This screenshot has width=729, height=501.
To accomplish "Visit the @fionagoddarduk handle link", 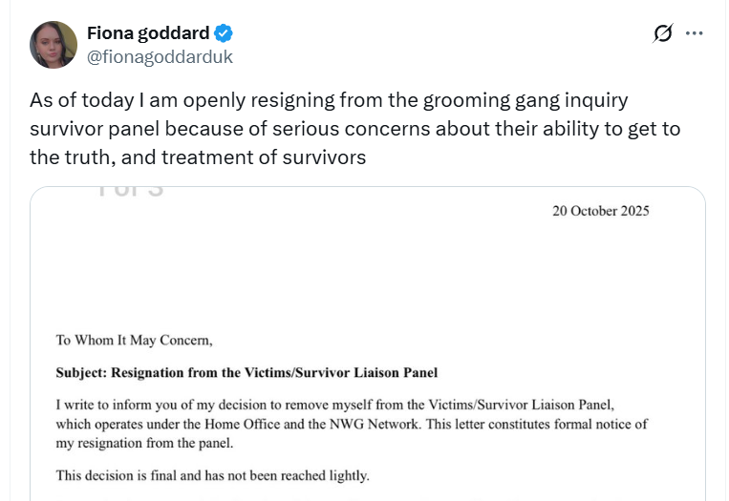I will tap(160, 56).
